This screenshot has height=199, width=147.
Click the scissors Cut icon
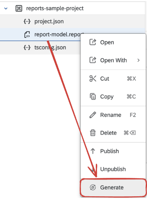[x=93, y=78]
